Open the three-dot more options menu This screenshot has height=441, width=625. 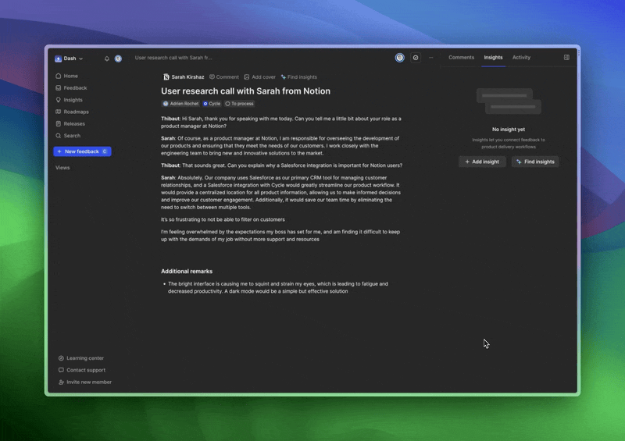click(x=431, y=58)
